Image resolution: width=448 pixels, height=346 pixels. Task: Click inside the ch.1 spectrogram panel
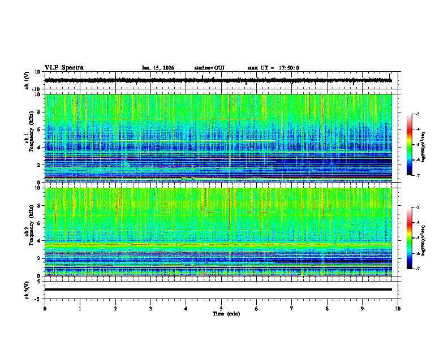218,138
